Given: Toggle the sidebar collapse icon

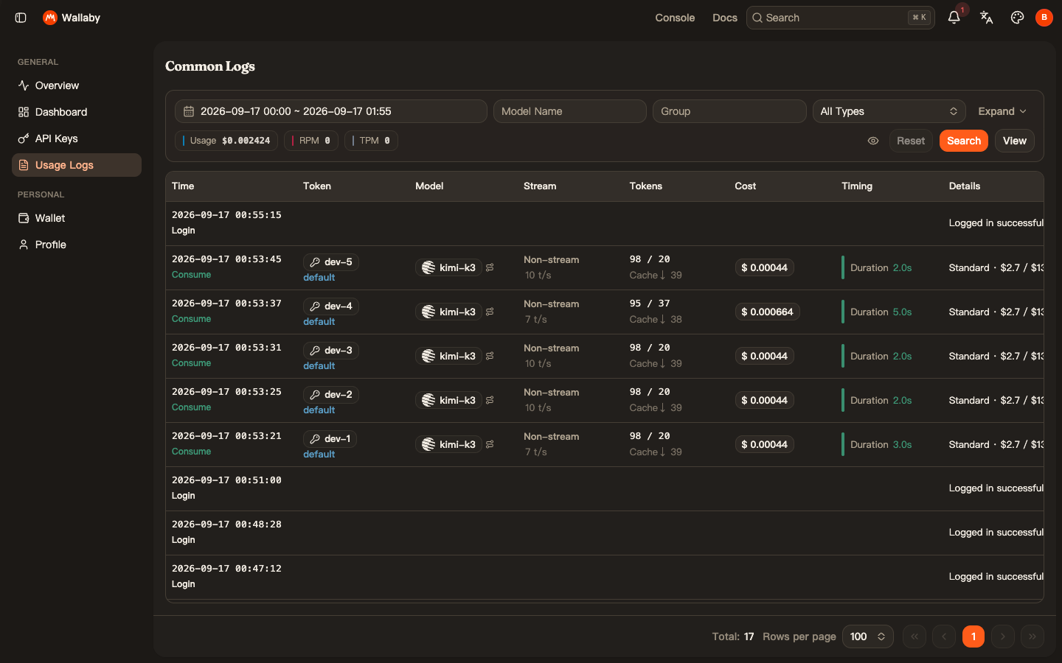Looking at the screenshot, I should pyautogui.click(x=21, y=18).
